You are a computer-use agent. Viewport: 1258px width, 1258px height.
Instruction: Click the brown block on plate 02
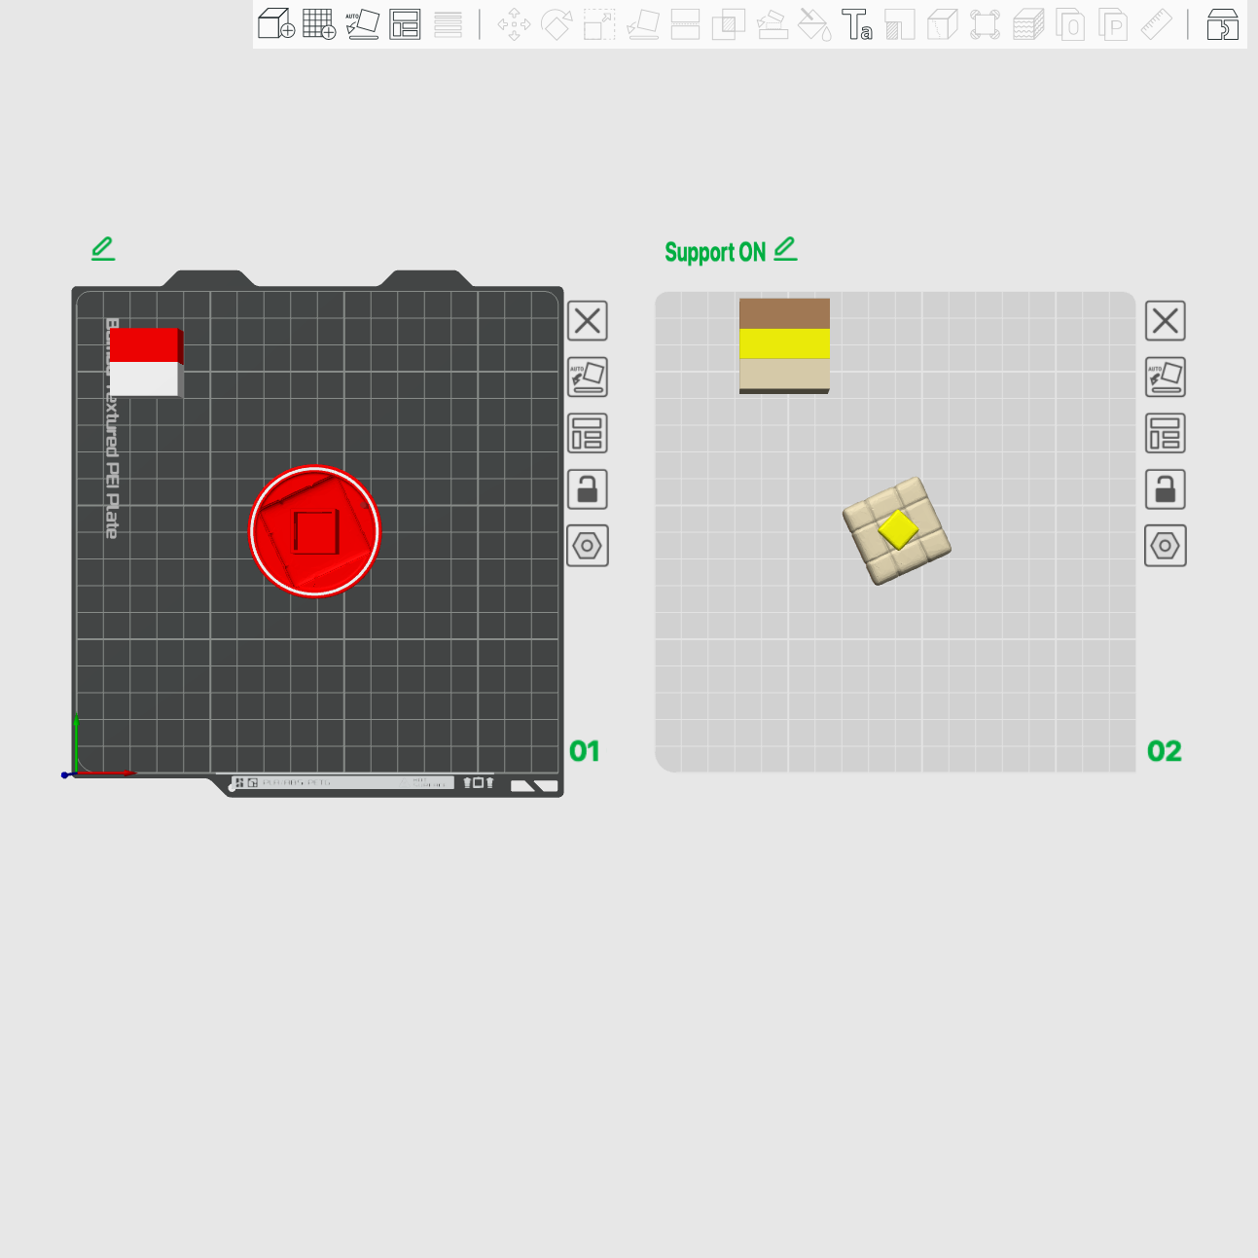click(x=784, y=313)
